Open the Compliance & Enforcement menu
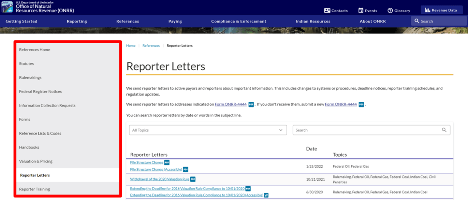The image size is (468, 200). point(238,21)
